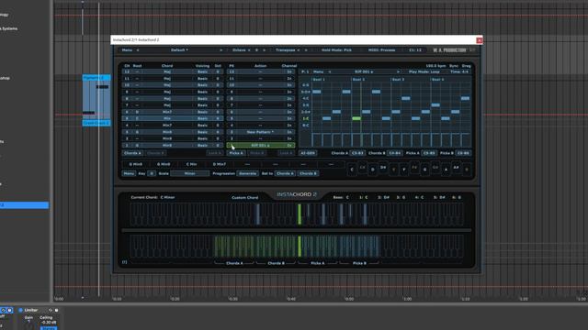588x330 pixels.
Task: Toggle Hold Mode: Pick
Action: click(336, 50)
